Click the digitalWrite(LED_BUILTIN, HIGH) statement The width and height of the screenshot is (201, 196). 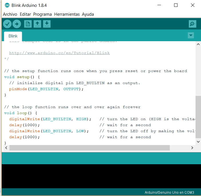pos(50,119)
